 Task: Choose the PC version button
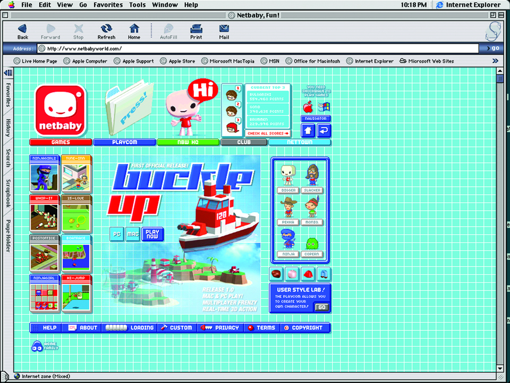coord(117,234)
